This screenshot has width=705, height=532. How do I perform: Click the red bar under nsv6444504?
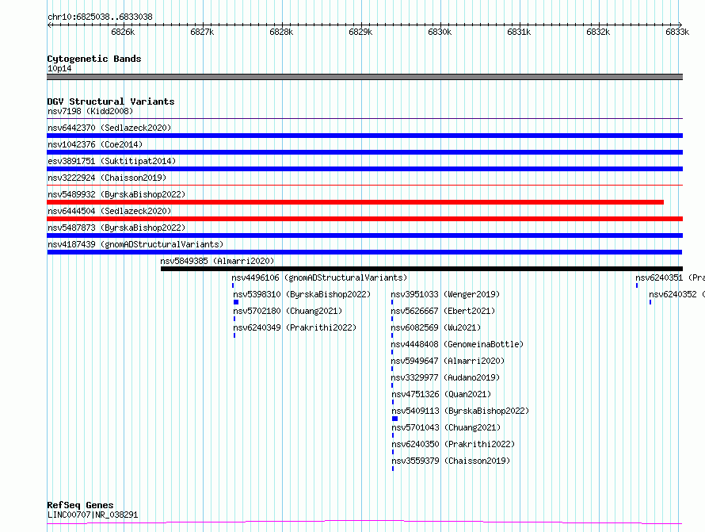click(x=364, y=219)
